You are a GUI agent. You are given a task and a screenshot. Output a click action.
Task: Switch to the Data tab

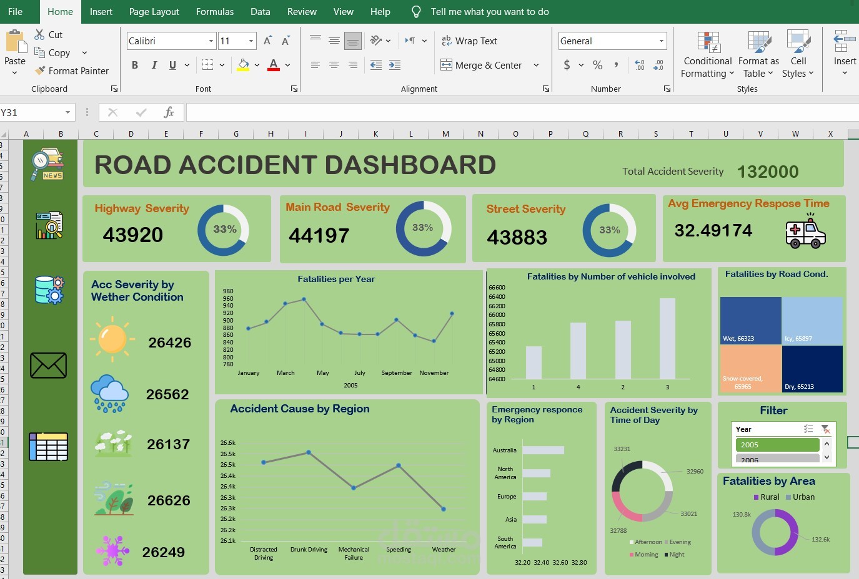pyautogui.click(x=261, y=11)
